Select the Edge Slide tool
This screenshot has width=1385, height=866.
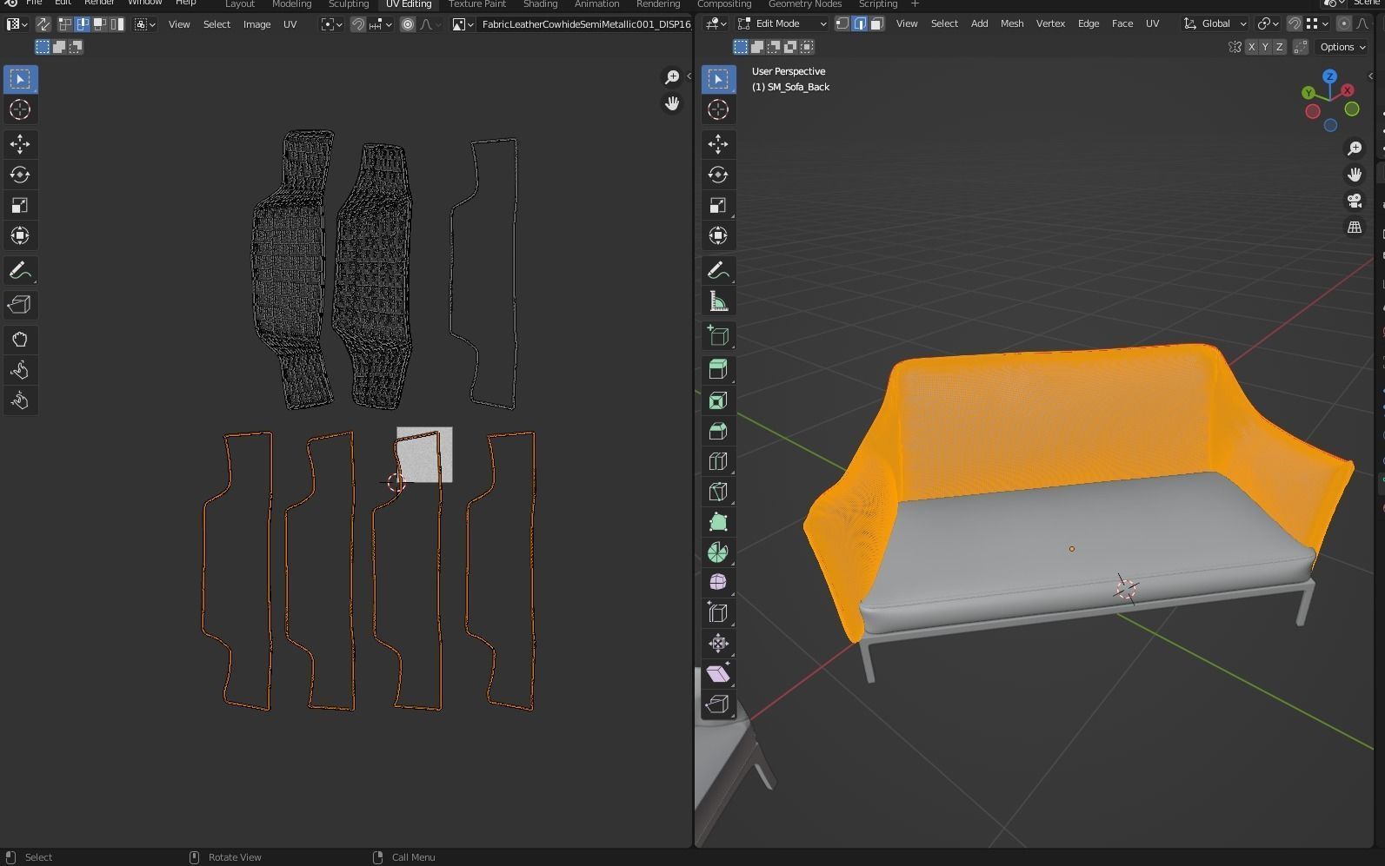718,613
